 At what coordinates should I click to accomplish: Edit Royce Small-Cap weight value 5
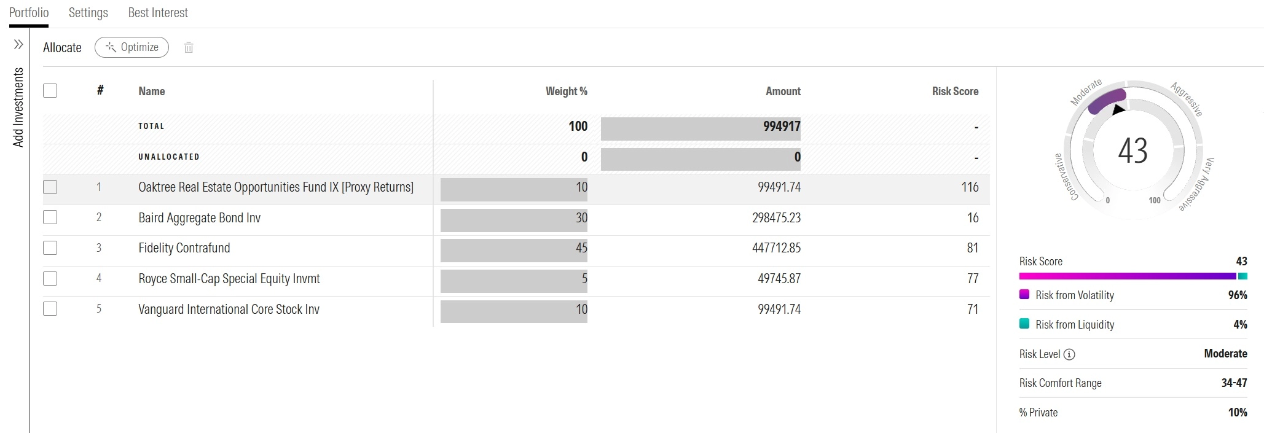pyautogui.click(x=514, y=281)
